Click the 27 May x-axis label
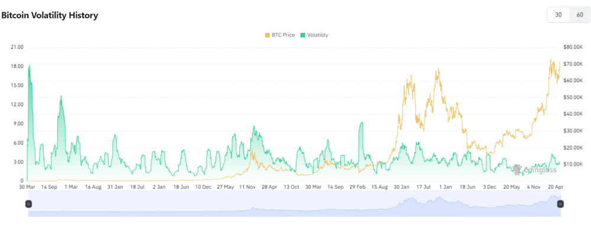This screenshot has width=591, height=230. [225, 187]
